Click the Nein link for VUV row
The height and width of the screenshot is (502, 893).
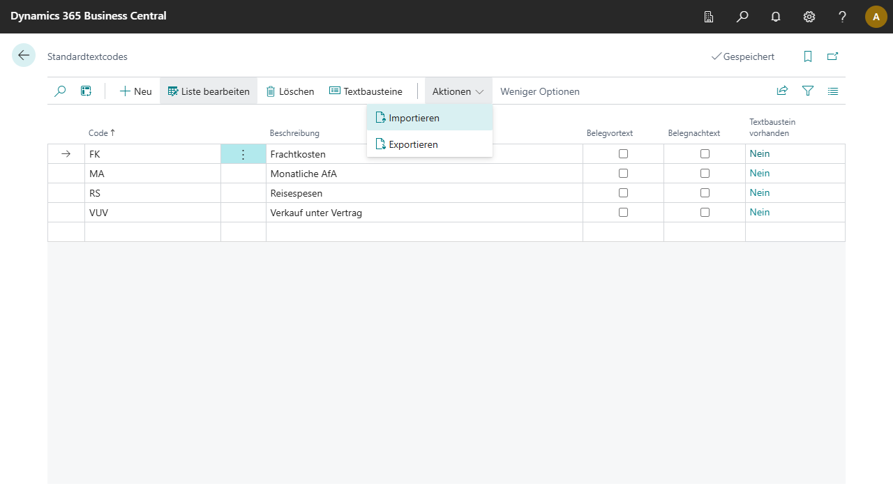coord(760,213)
